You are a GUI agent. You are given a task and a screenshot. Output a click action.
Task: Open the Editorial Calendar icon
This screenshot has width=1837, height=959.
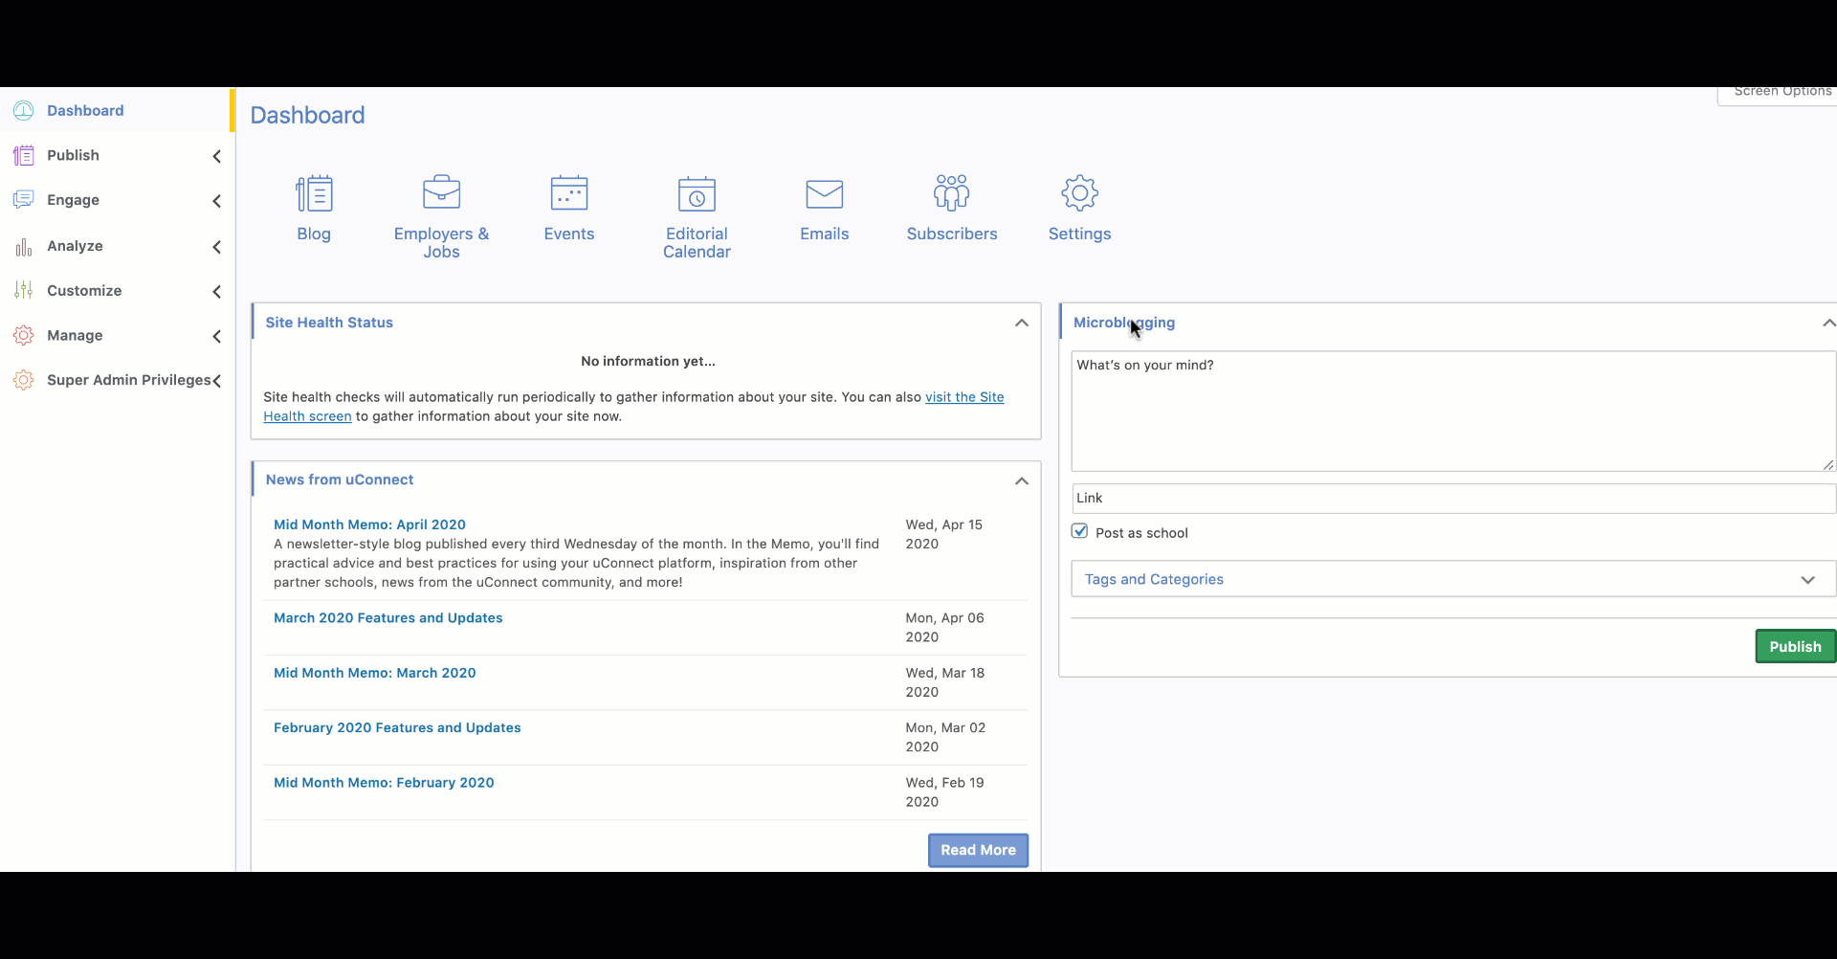click(697, 194)
